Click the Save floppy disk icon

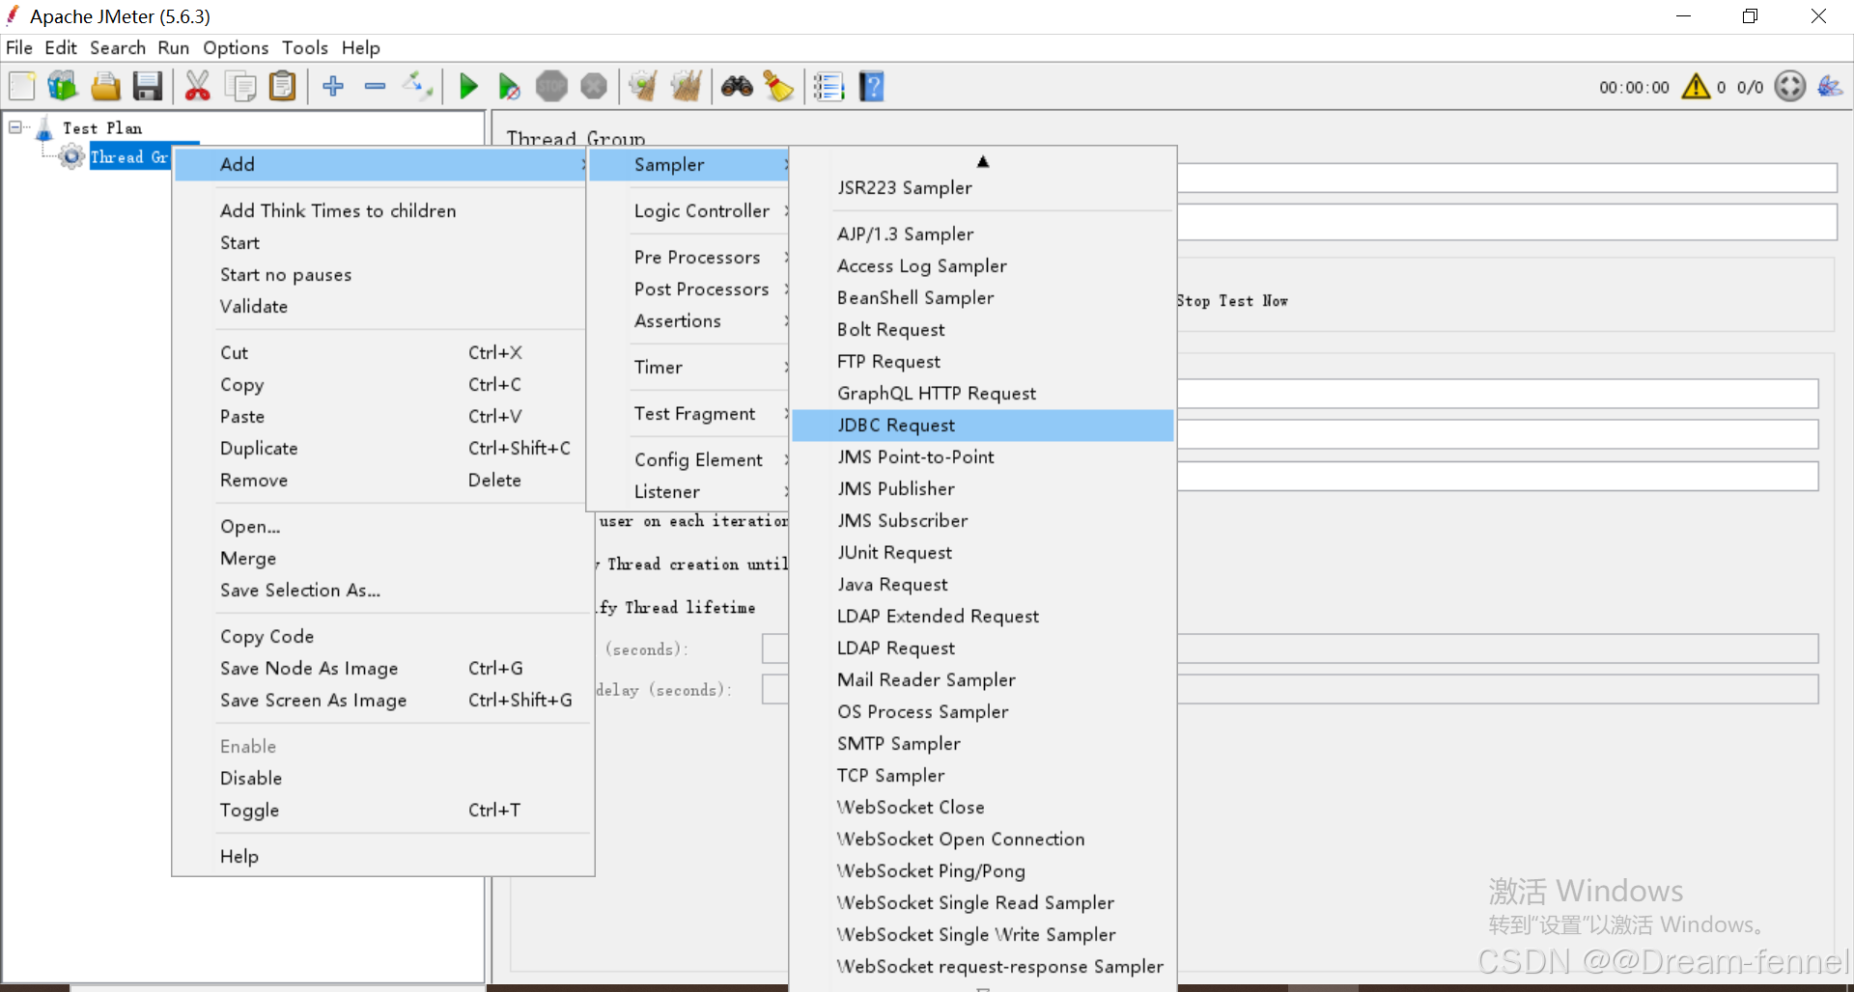coord(148,87)
